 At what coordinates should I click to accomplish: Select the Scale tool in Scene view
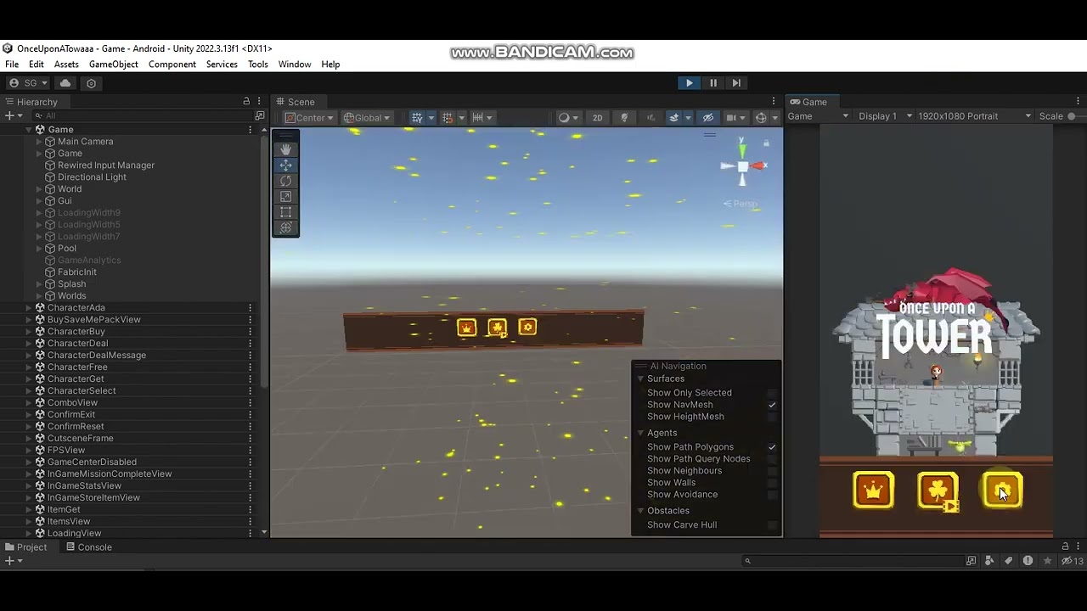[x=285, y=196]
